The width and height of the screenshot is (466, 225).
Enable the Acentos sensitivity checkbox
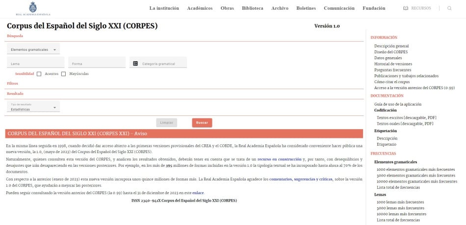(x=39, y=74)
